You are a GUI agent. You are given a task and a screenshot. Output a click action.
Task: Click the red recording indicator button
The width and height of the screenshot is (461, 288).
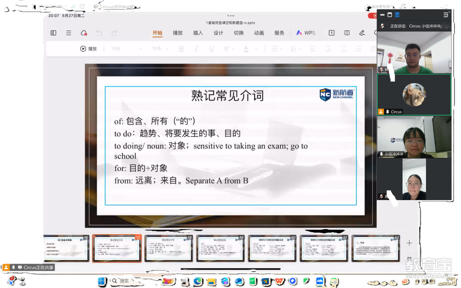click(x=373, y=16)
